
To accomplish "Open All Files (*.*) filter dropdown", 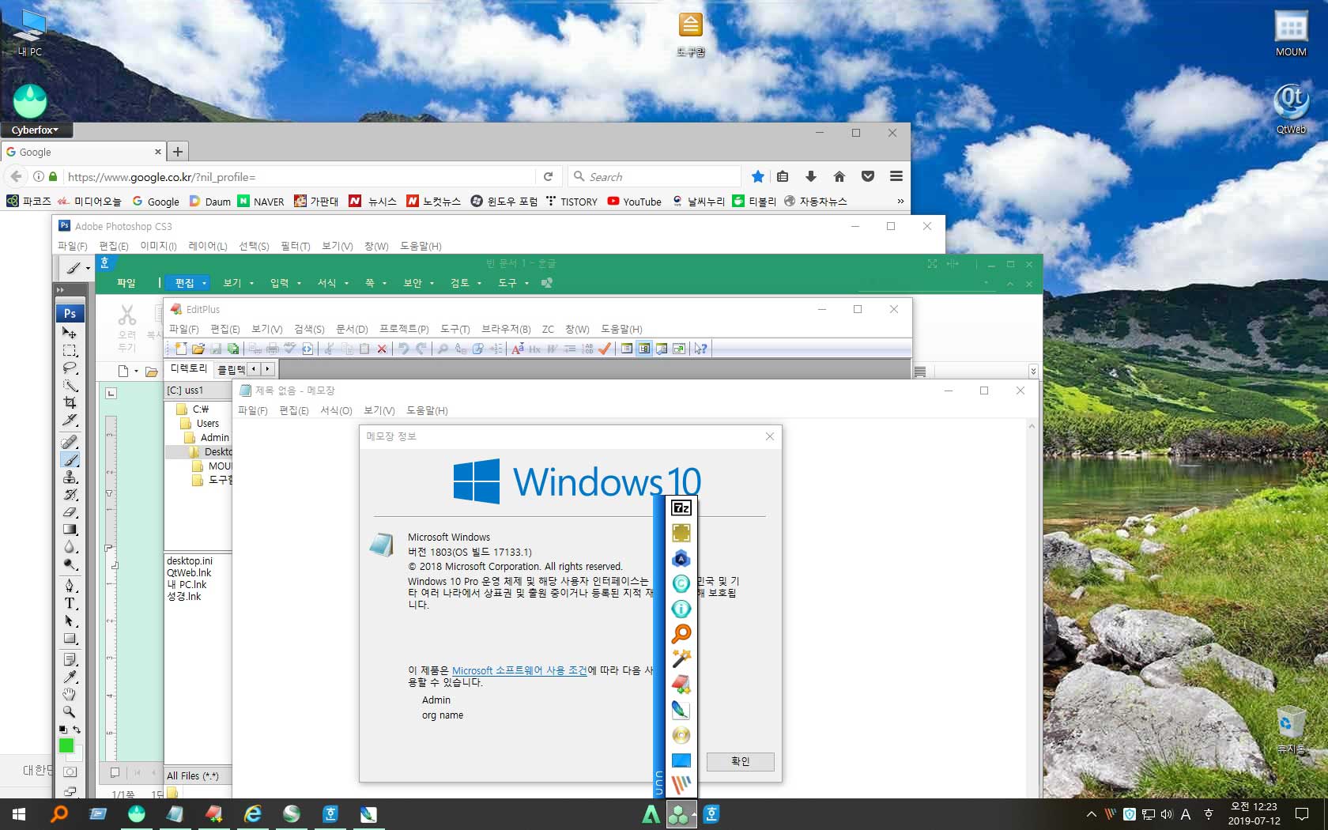I will pyautogui.click(x=198, y=776).
